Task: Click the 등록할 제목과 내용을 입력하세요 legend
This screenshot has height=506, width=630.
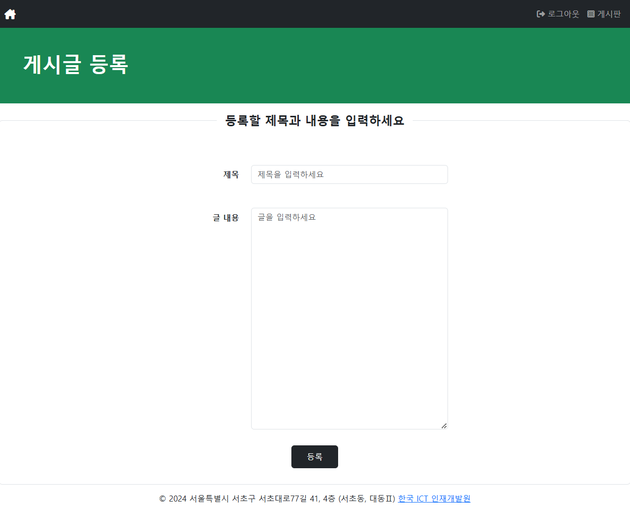Action: click(315, 121)
